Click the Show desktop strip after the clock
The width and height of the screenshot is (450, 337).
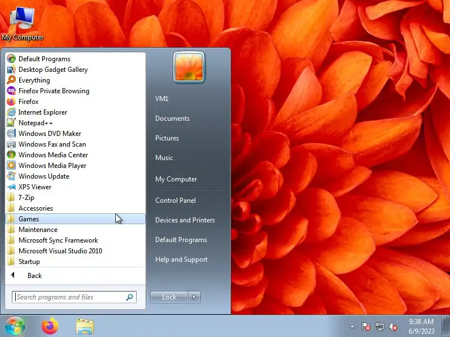point(446,326)
